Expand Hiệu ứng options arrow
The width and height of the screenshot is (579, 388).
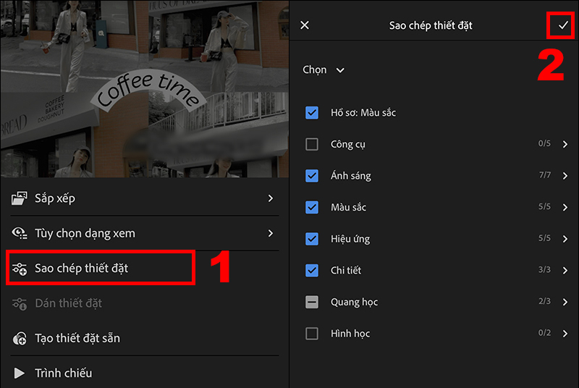tap(565, 239)
